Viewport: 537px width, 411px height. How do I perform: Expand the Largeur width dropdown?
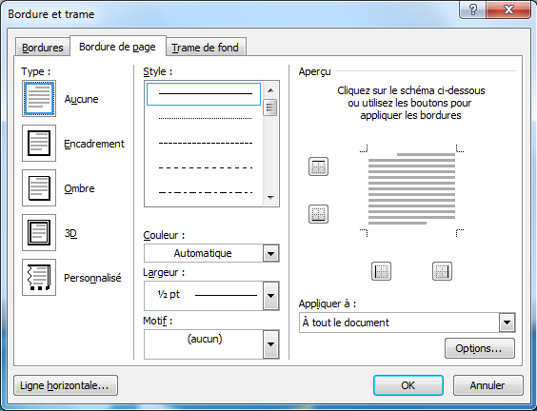(211, 296)
